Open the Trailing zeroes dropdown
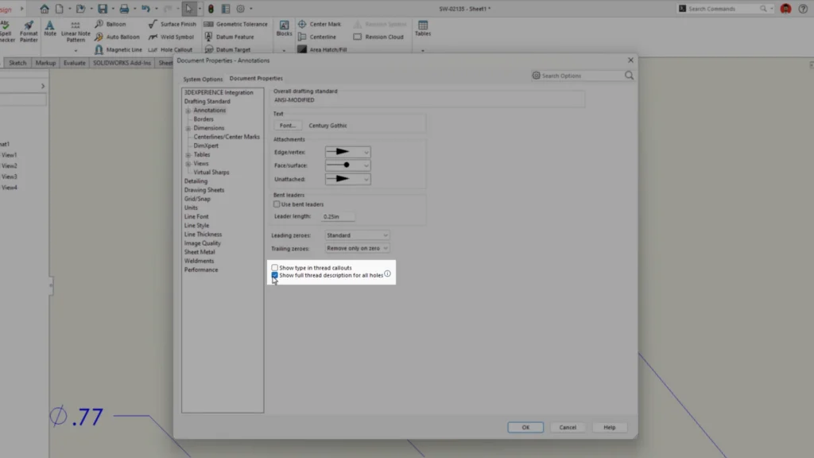The height and width of the screenshot is (458, 814). coord(357,248)
